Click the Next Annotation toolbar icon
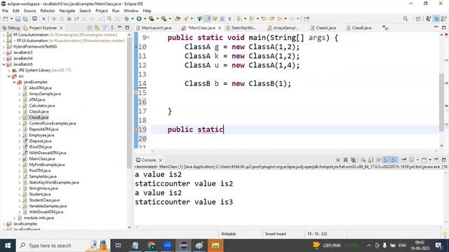Image resolution: width=449 pixels, height=252 pixels. click(239, 19)
